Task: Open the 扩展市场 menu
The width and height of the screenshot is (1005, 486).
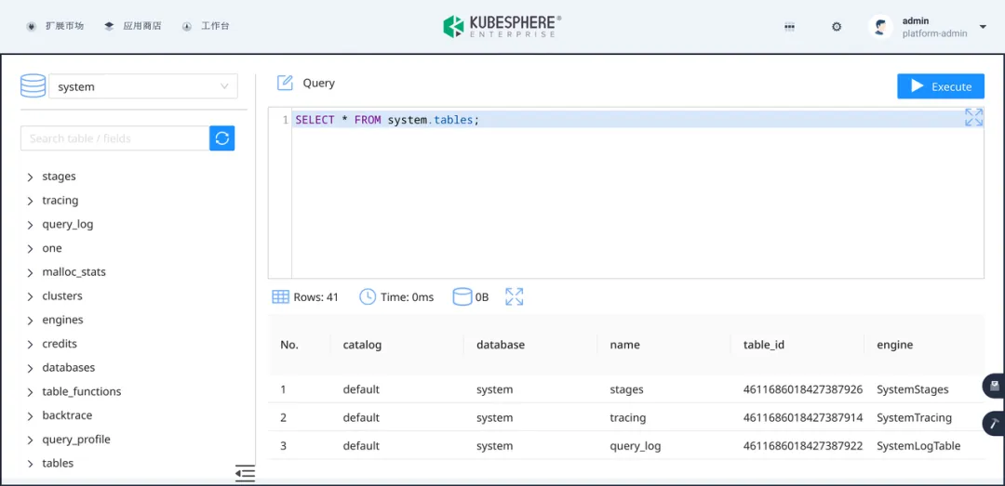Action: tap(56, 26)
